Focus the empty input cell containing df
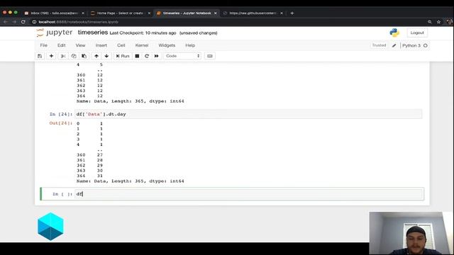The height and width of the screenshot is (255, 454). pyautogui.click(x=249, y=193)
